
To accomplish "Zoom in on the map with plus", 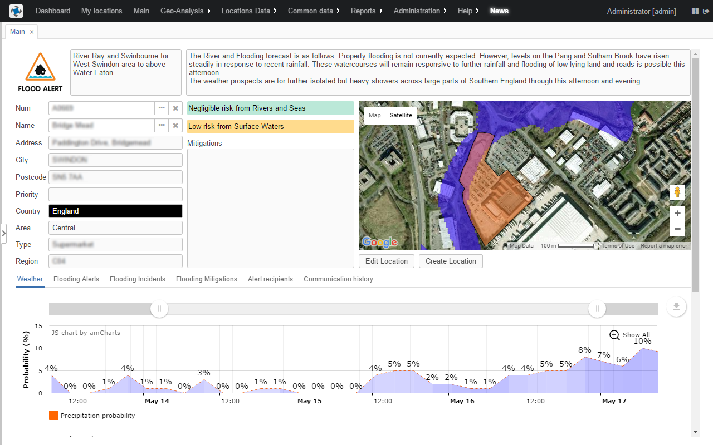I will pyautogui.click(x=677, y=214).
